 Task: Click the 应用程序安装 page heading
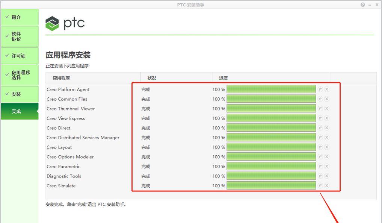point(68,55)
